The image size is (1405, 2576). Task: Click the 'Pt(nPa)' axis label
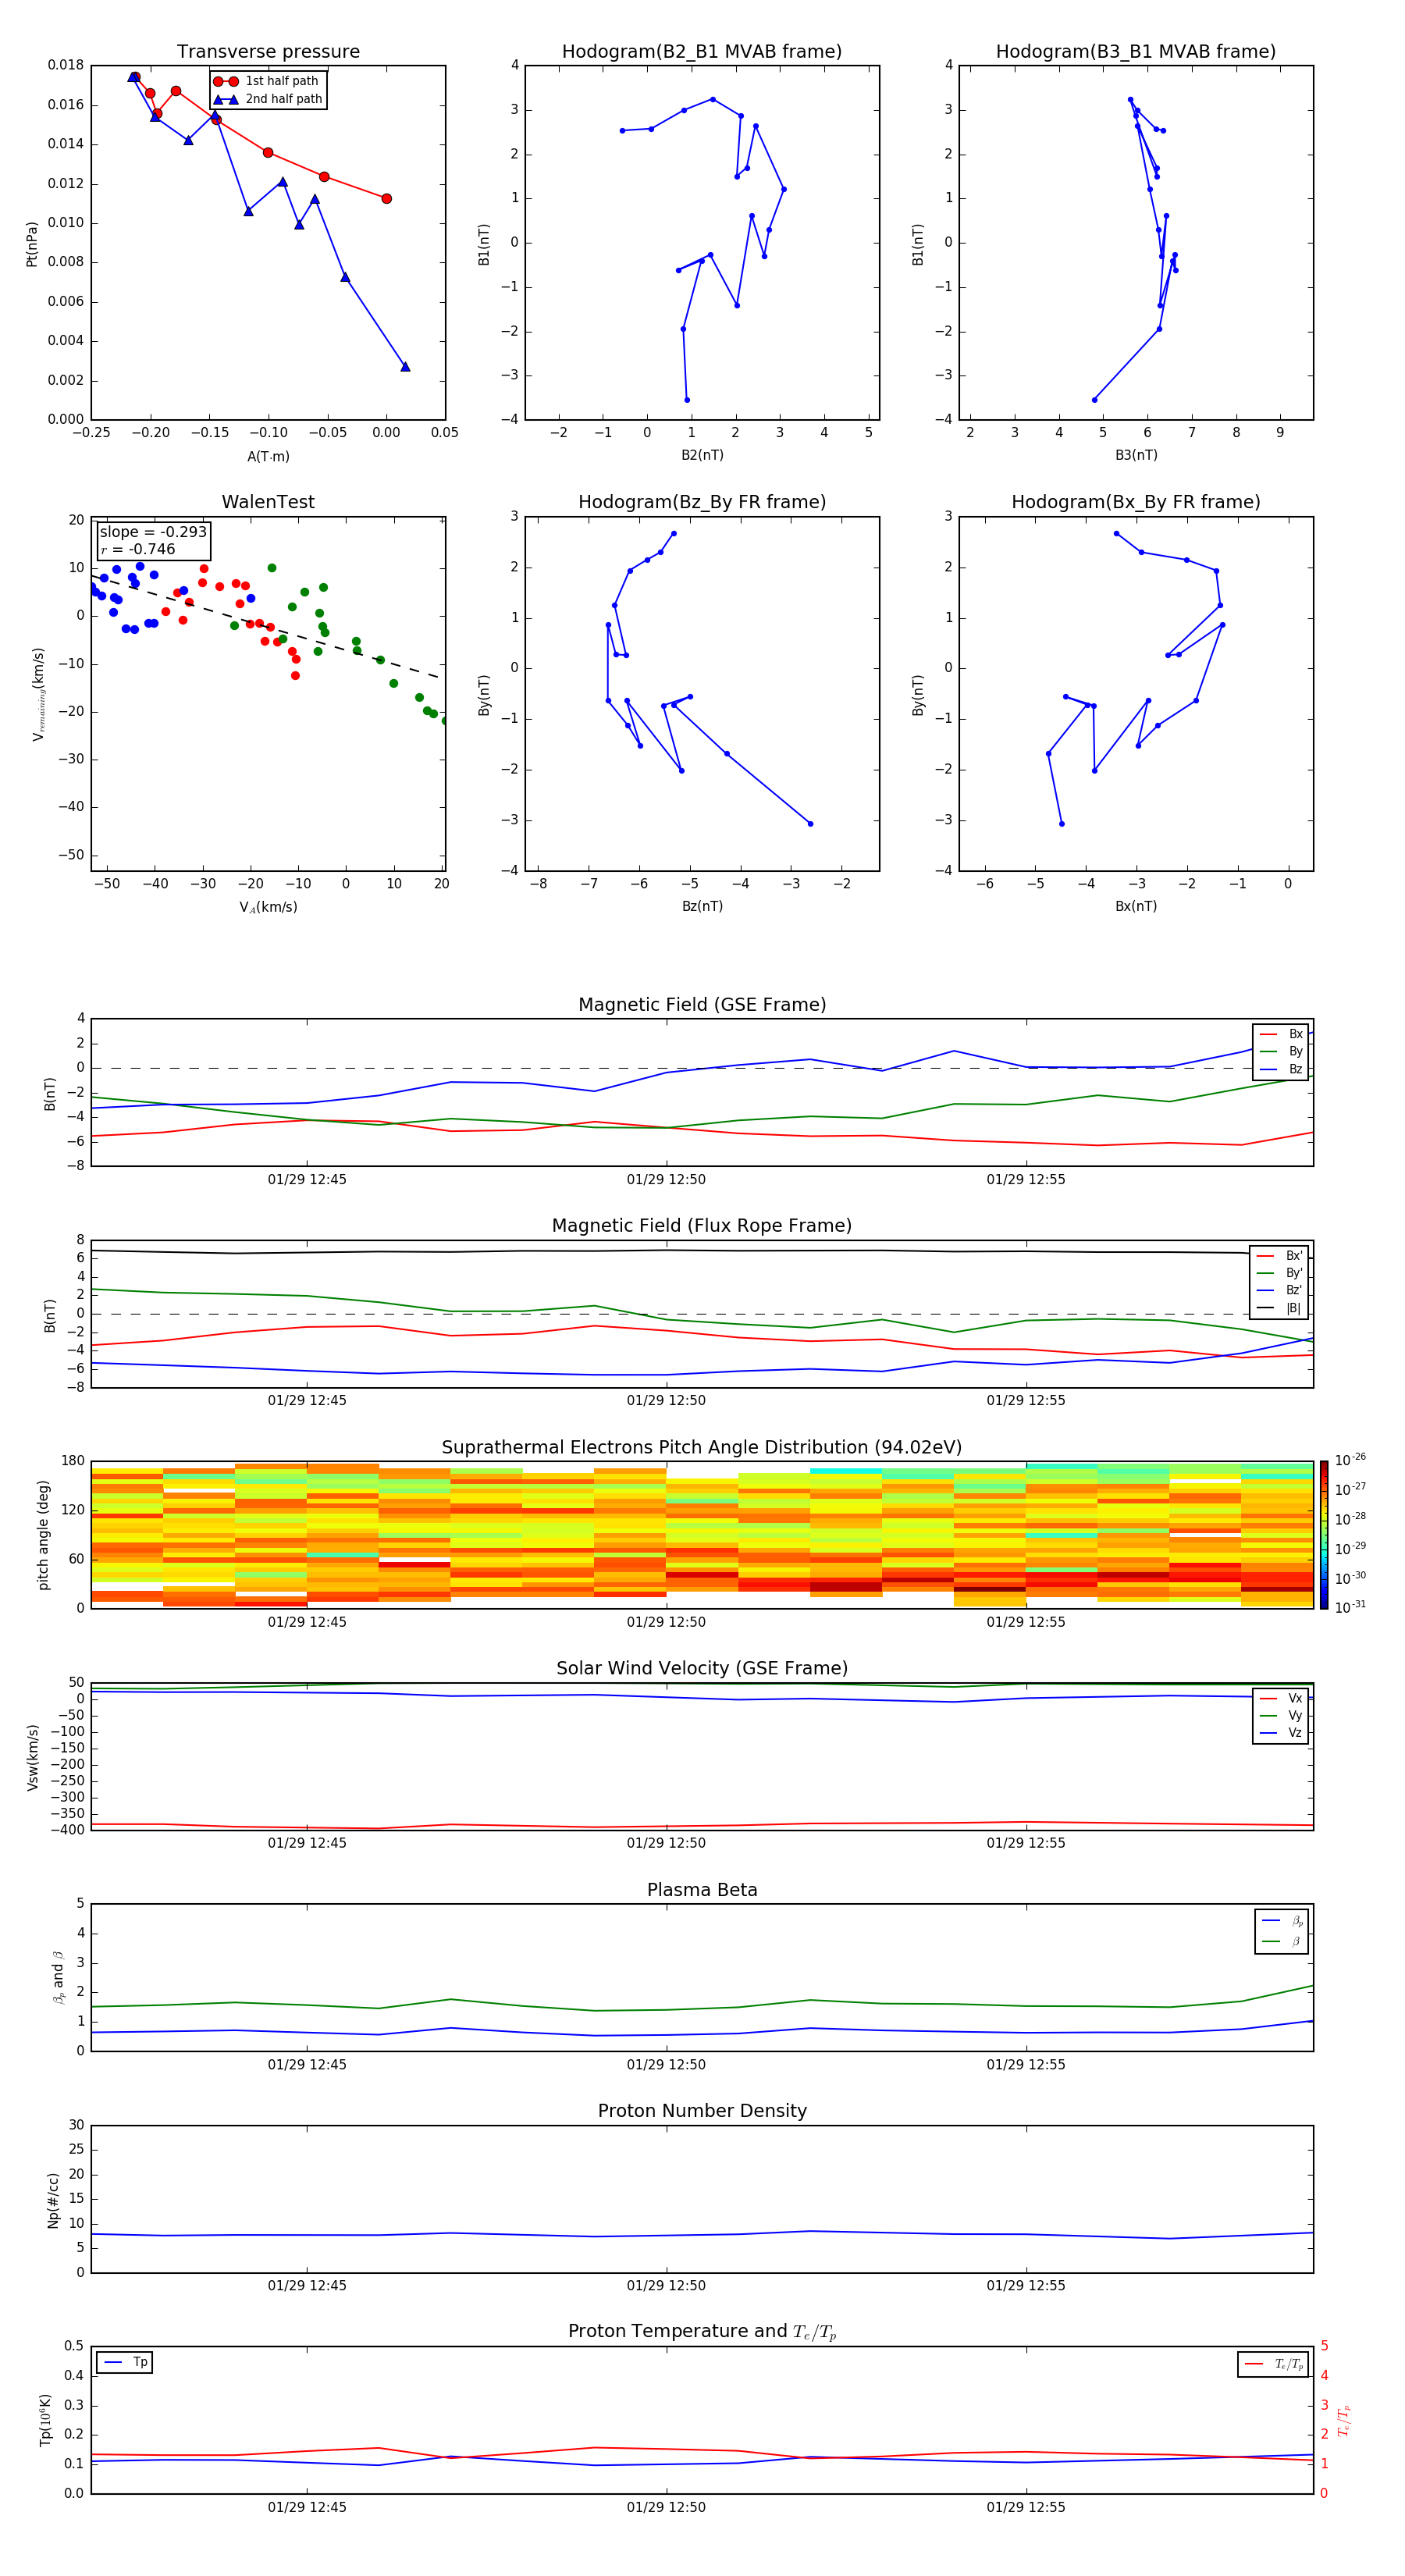click(x=32, y=243)
